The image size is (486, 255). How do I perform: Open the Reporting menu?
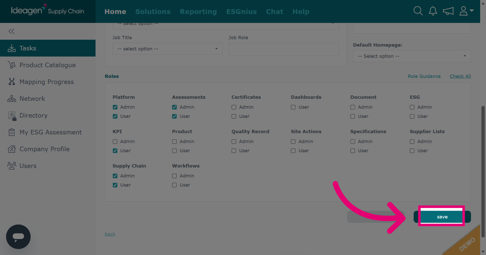[x=198, y=12]
